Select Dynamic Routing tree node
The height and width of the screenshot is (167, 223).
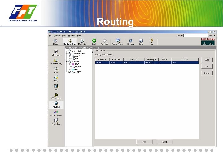point(78,54)
